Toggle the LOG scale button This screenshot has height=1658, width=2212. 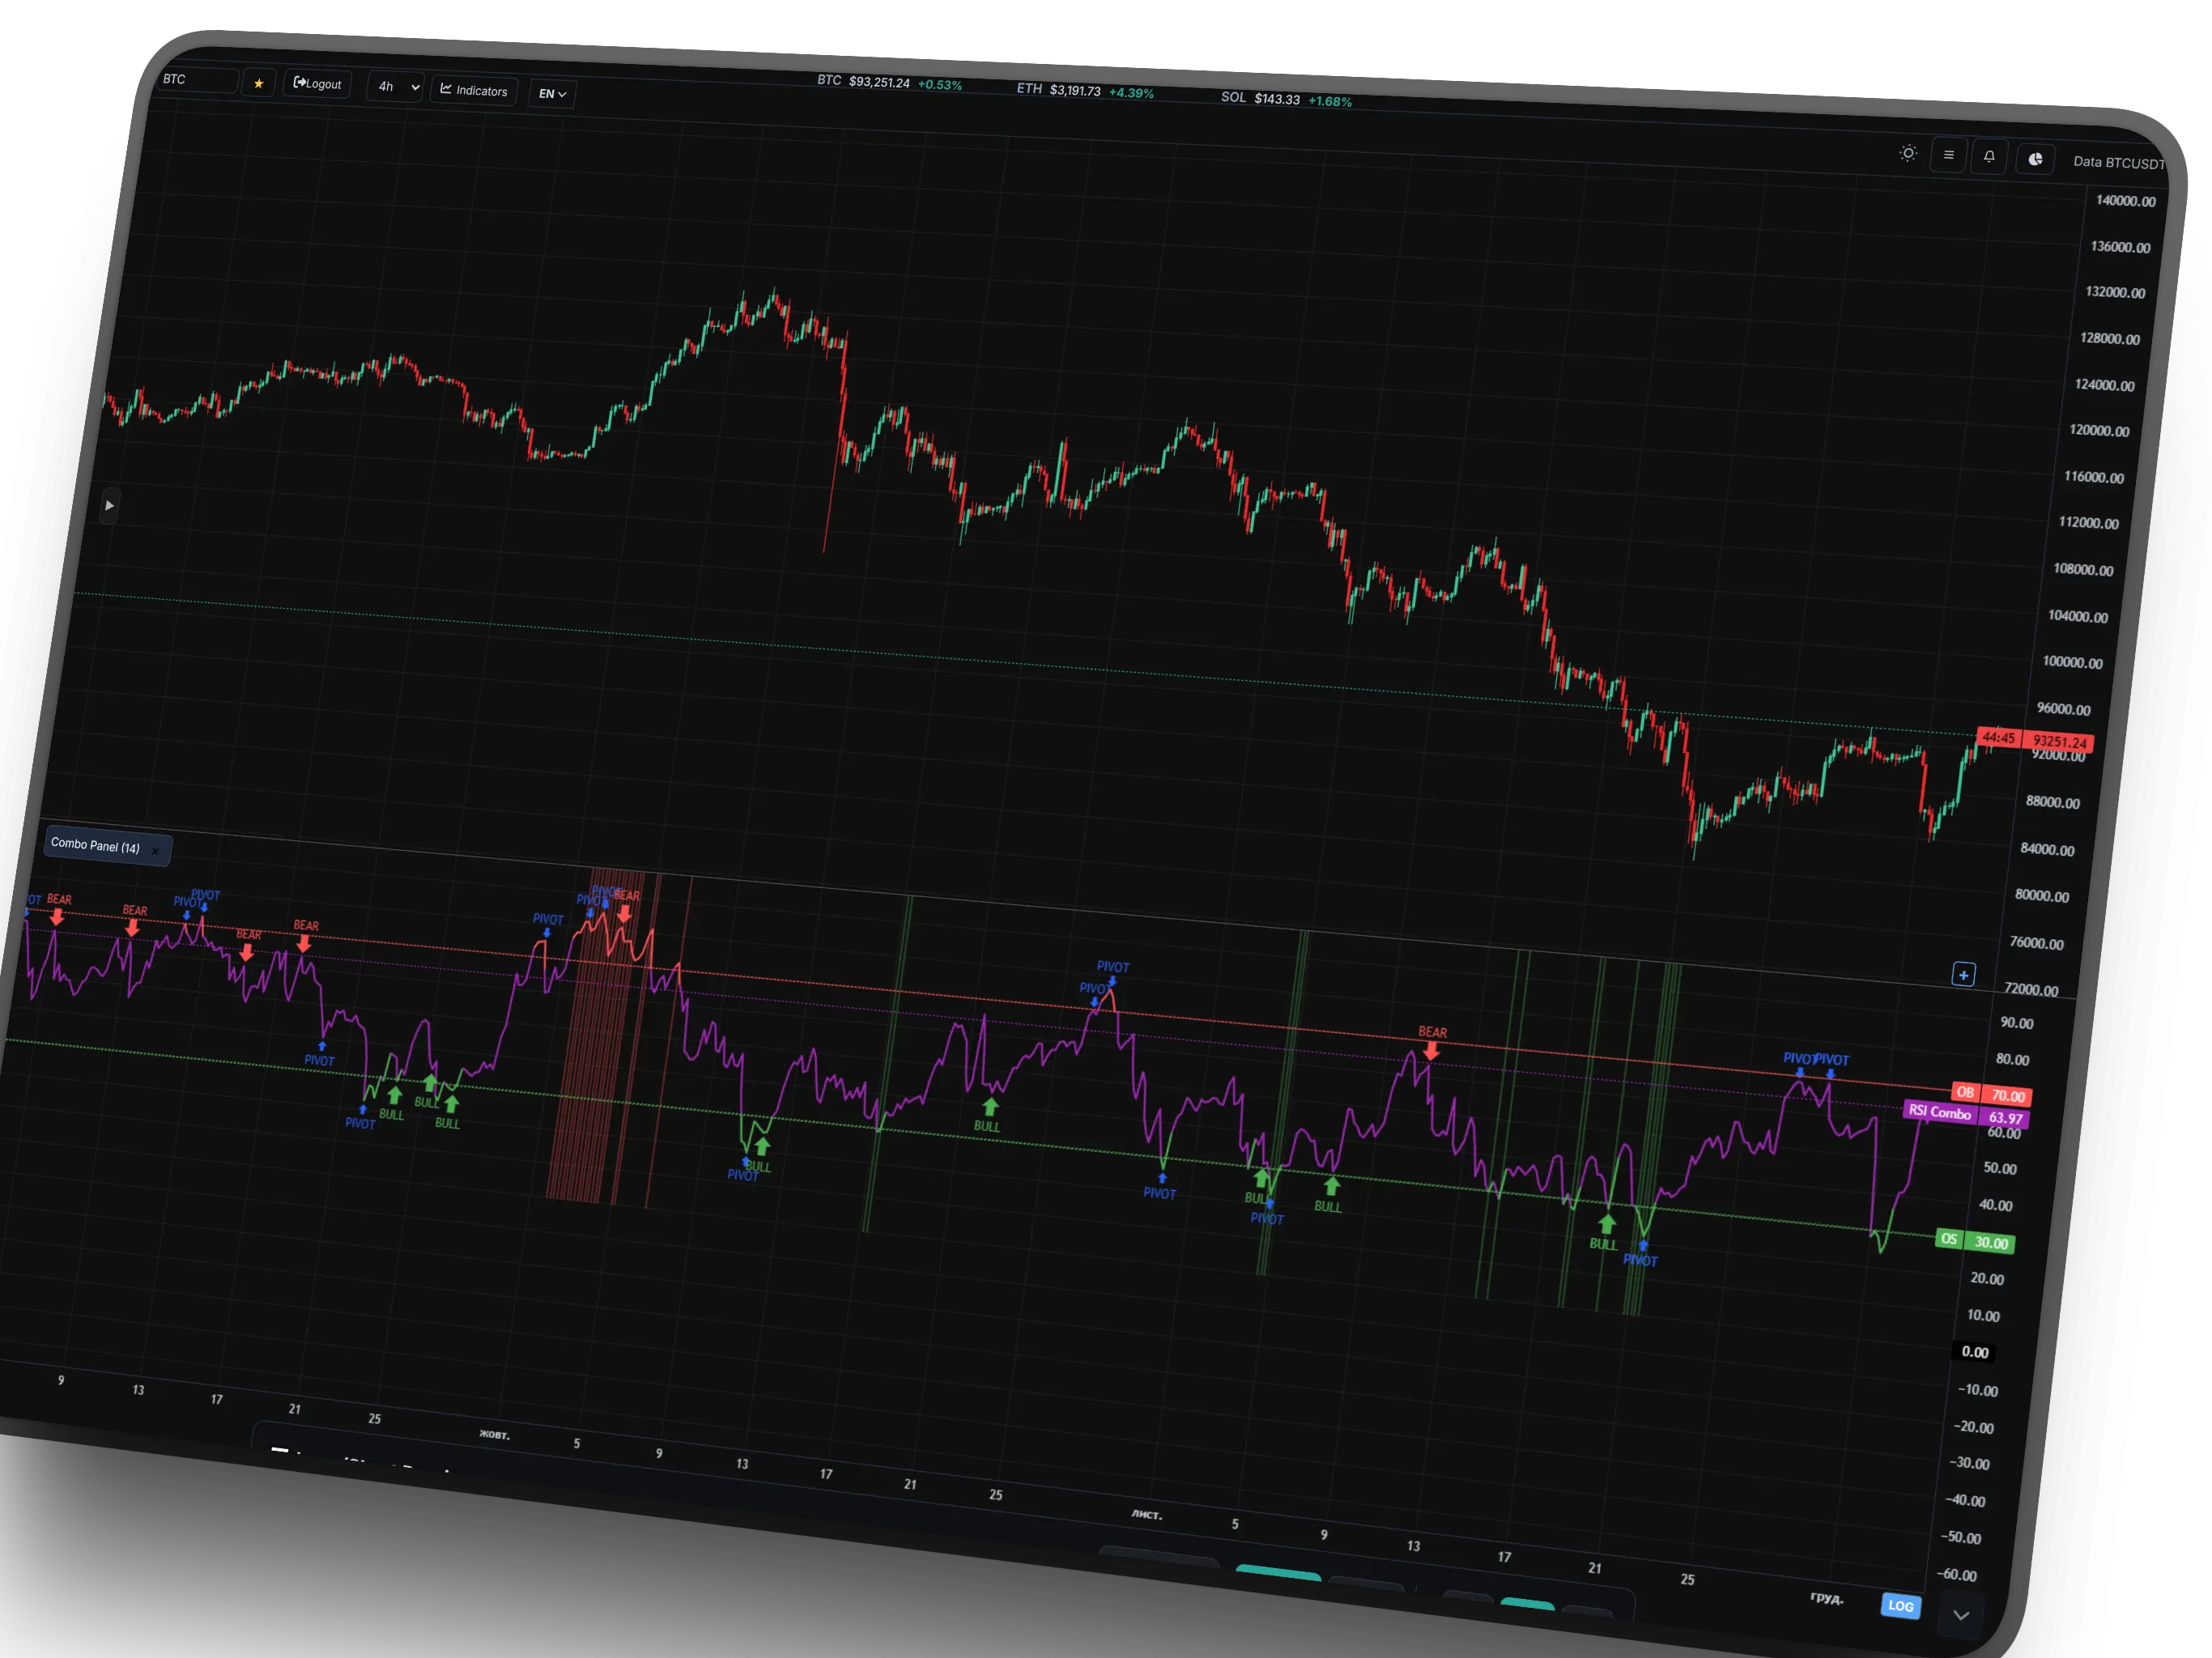click(1900, 1606)
